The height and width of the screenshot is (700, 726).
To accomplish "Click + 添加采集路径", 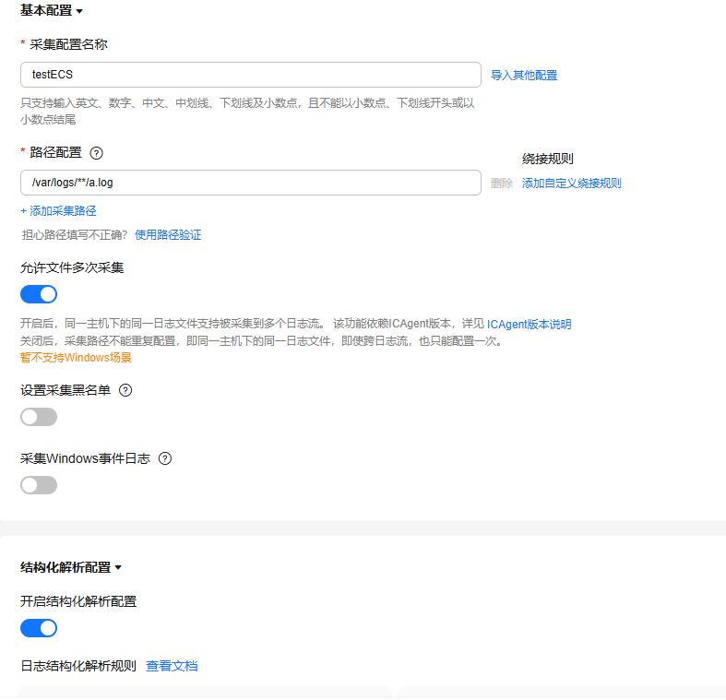I will 58,211.
